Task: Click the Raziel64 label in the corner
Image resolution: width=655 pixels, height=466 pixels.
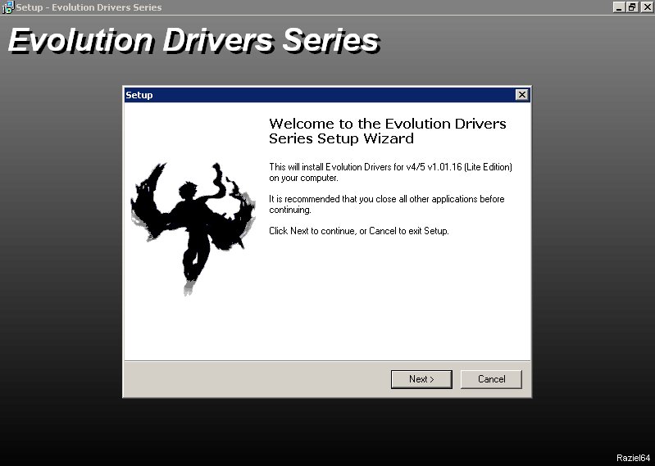Action: [x=634, y=458]
